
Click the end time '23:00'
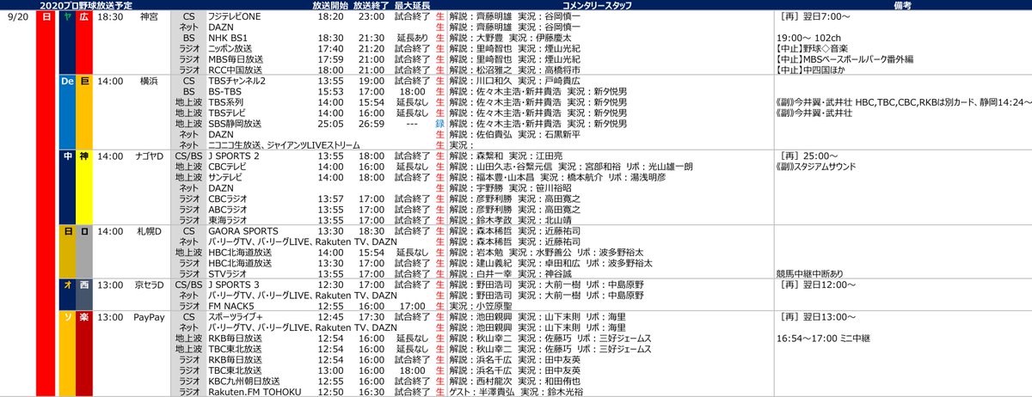coord(370,16)
